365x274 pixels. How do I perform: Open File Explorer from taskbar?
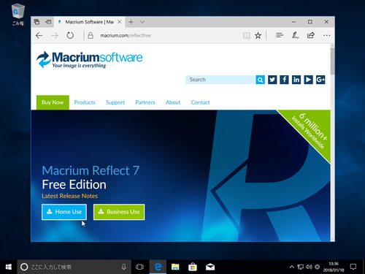point(175,267)
